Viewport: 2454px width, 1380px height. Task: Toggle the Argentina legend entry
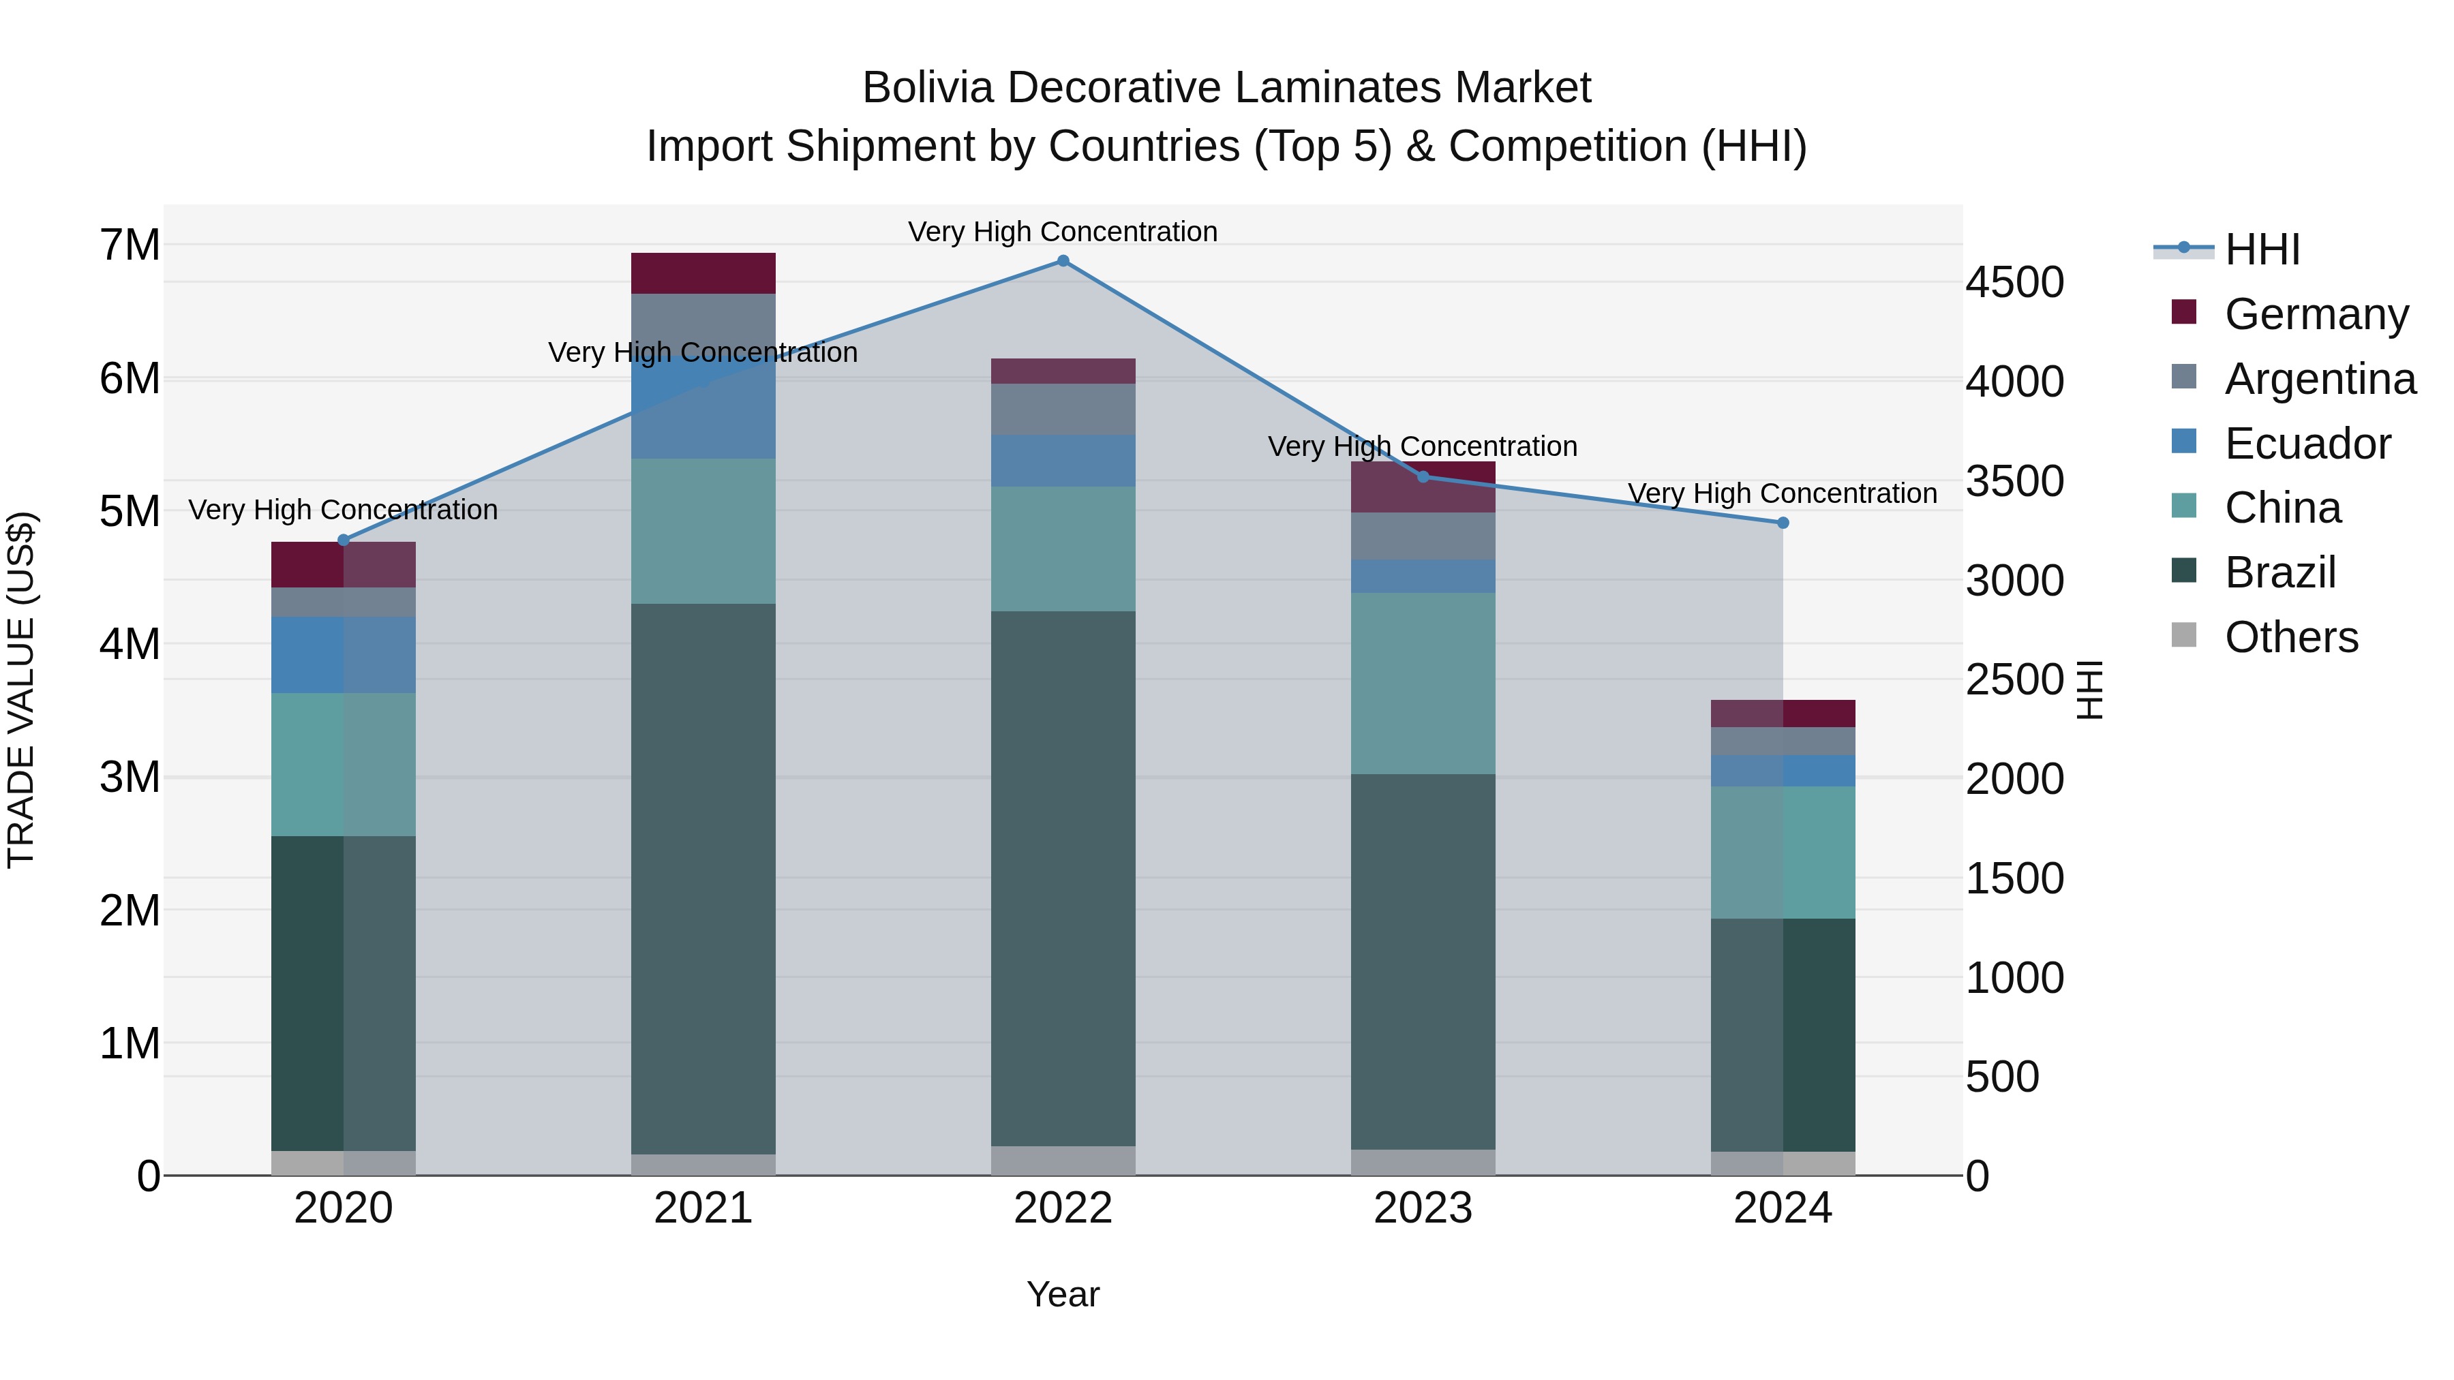2293,378
